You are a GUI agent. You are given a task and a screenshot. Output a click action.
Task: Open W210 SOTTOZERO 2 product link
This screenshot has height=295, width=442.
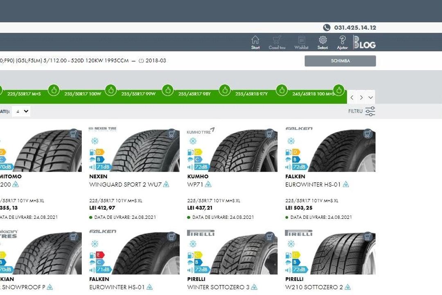[314, 287]
